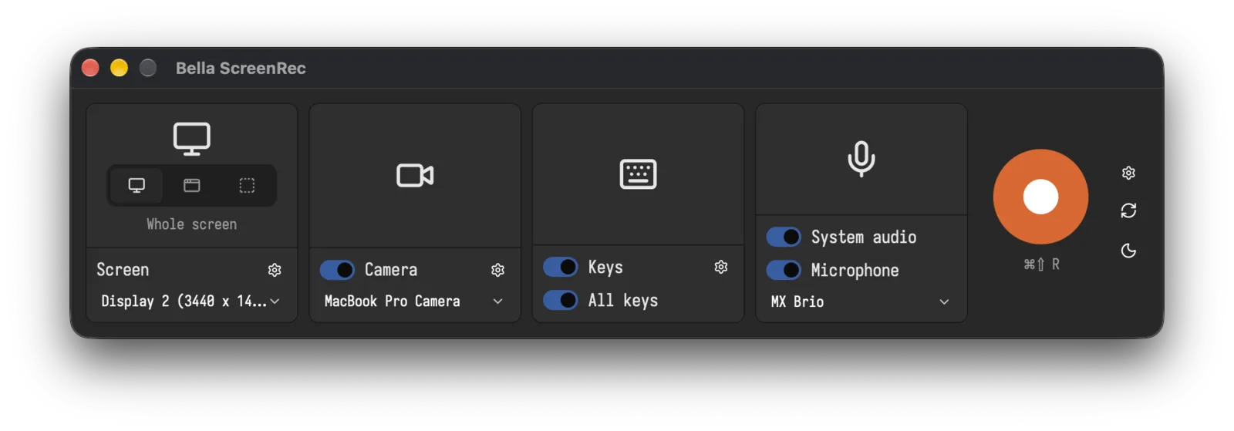Screen dimensions: 1234x431
Task: Switch off the All keys toggle
Action: pyautogui.click(x=561, y=300)
